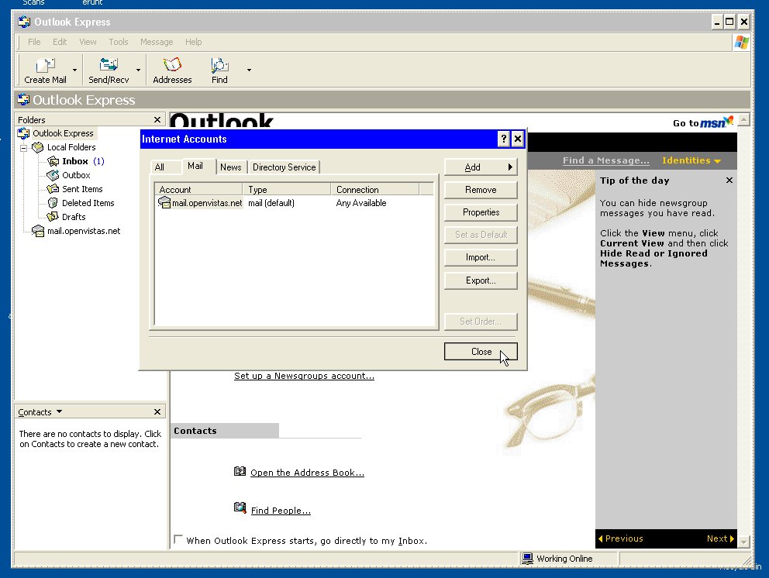
Task: Open the Send/Recv dropdown arrow
Action: click(x=138, y=70)
